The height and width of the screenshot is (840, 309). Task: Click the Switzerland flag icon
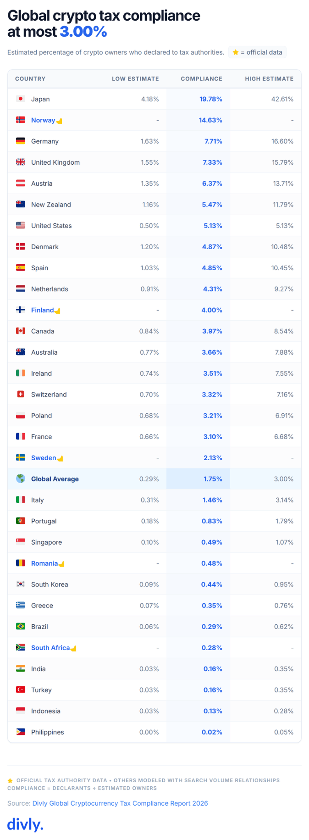click(21, 394)
